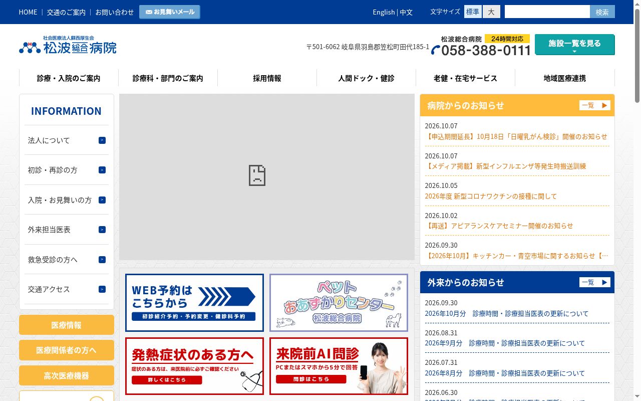Open the 人間ドック・健診 menu
Screen dimensions: 641x401
tap(366, 78)
